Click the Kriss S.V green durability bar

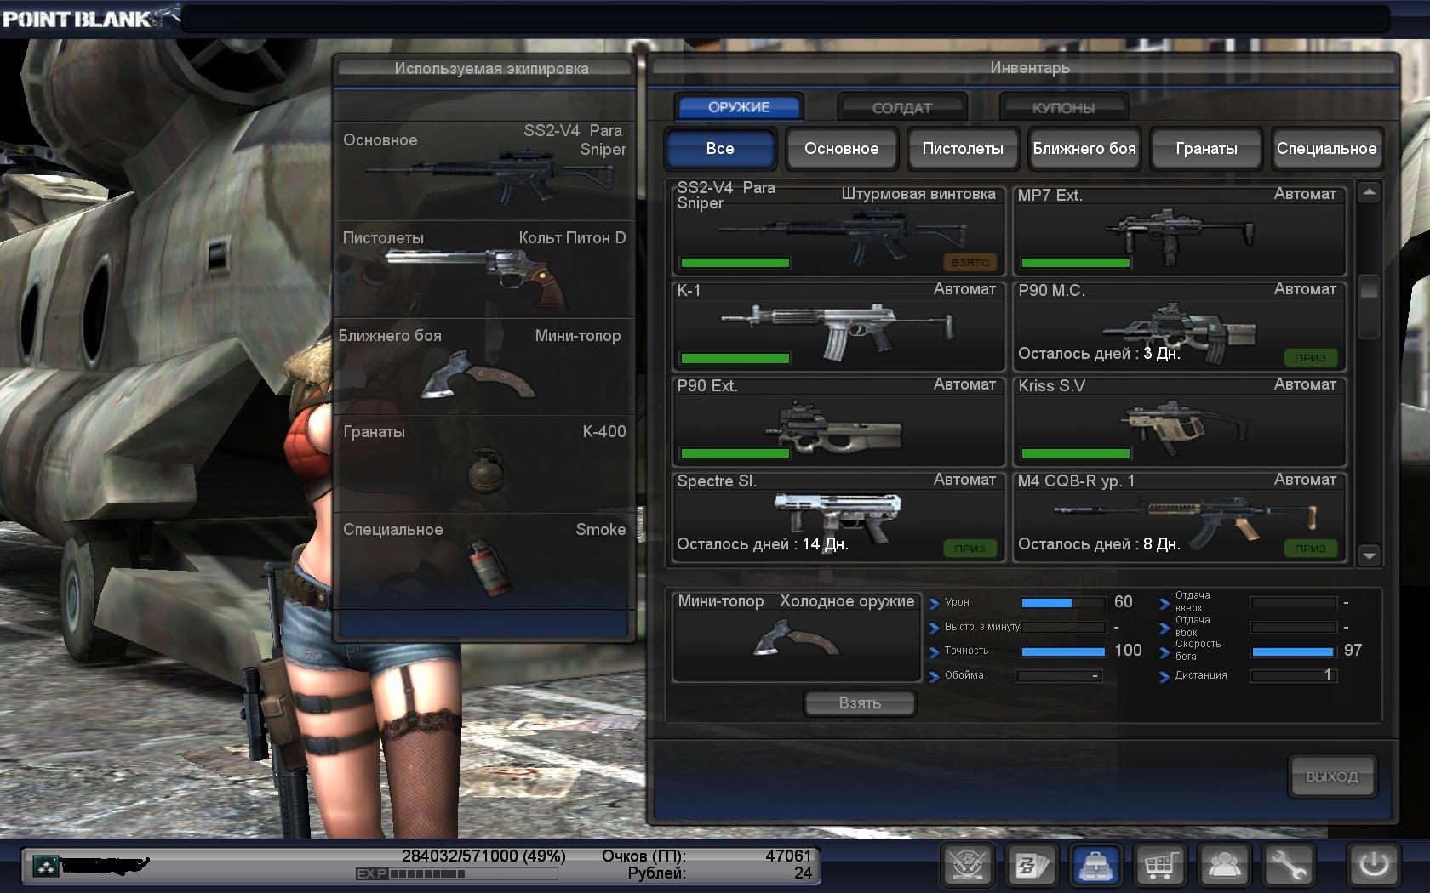point(1076,453)
